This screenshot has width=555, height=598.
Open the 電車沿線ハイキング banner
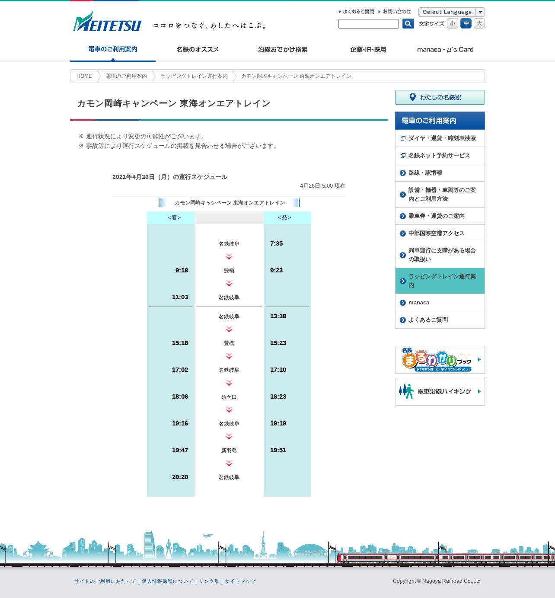tap(440, 392)
